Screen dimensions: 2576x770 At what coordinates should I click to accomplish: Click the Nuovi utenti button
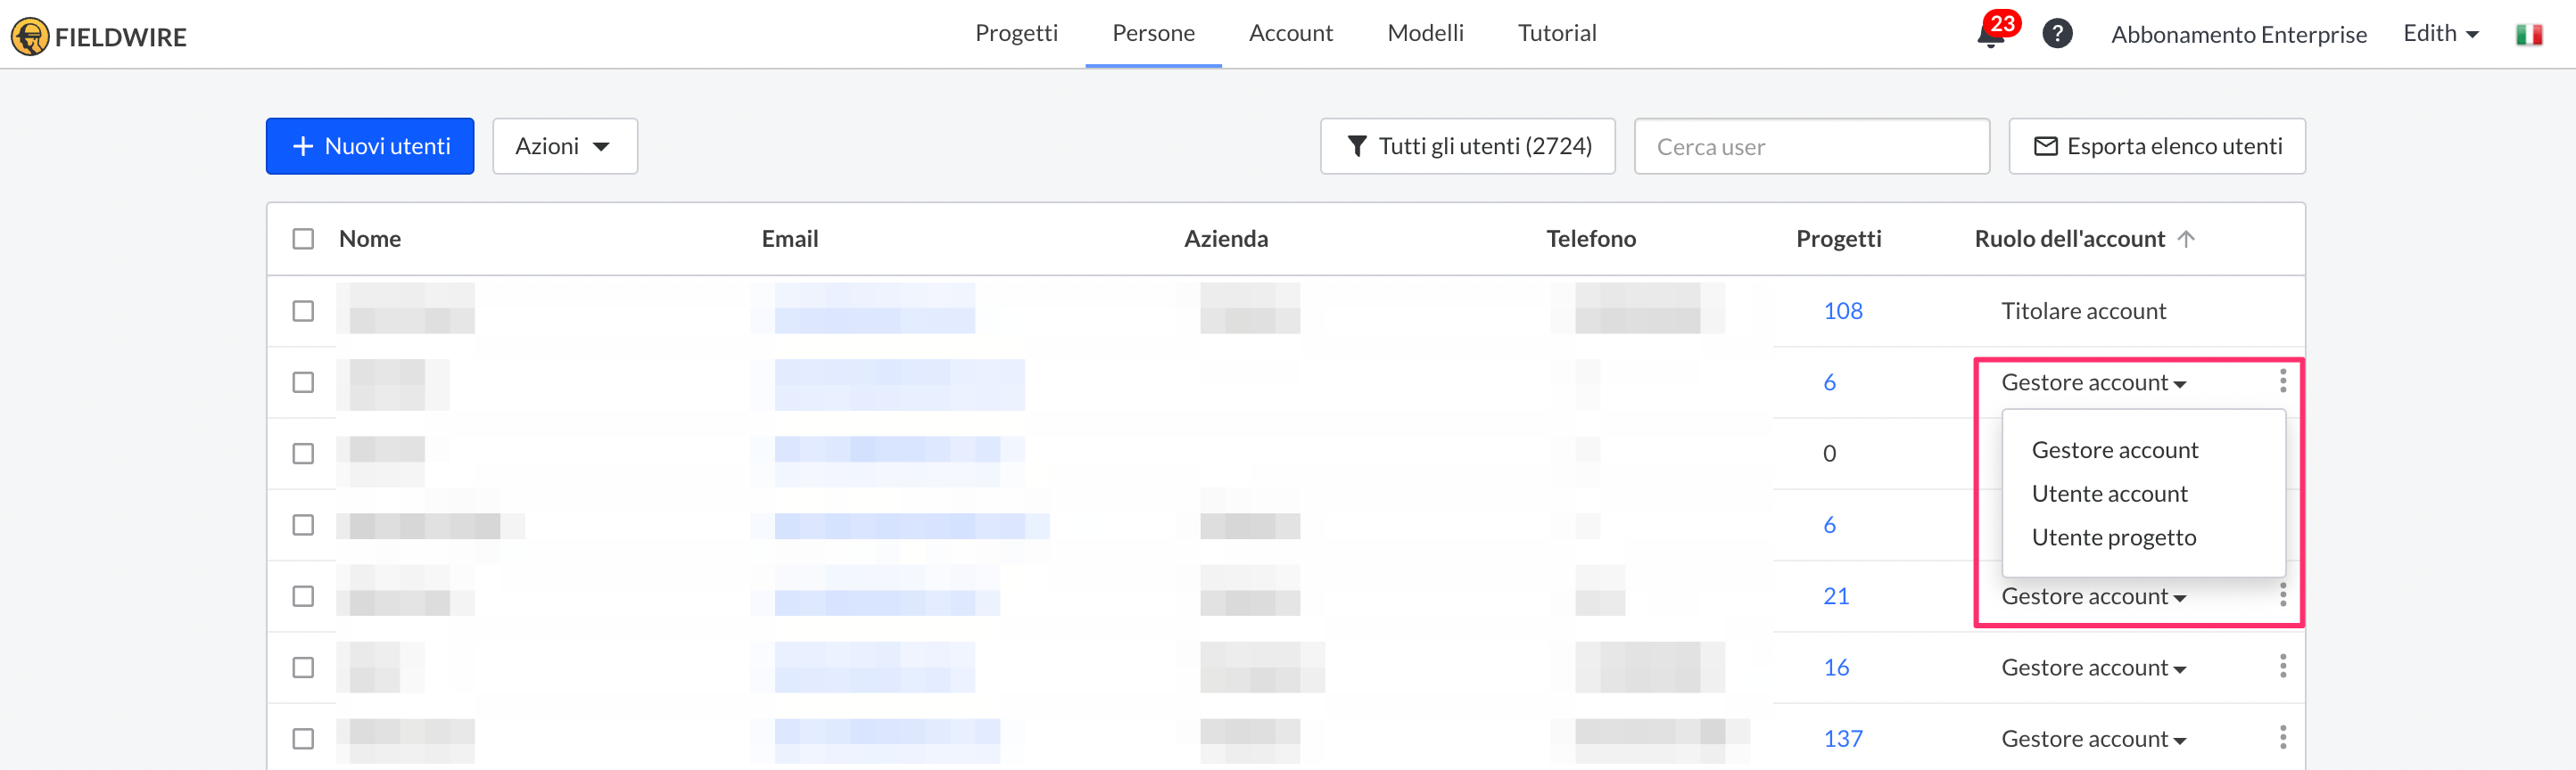pyautogui.click(x=370, y=146)
